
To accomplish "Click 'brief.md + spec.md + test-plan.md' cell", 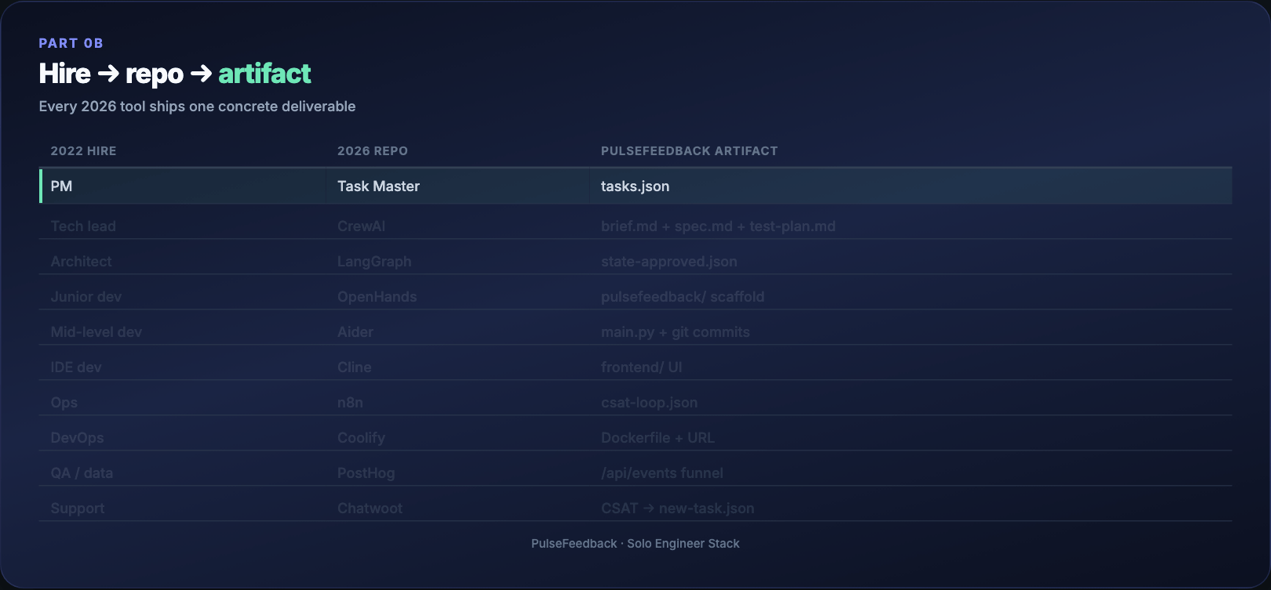I will tap(718, 226).
